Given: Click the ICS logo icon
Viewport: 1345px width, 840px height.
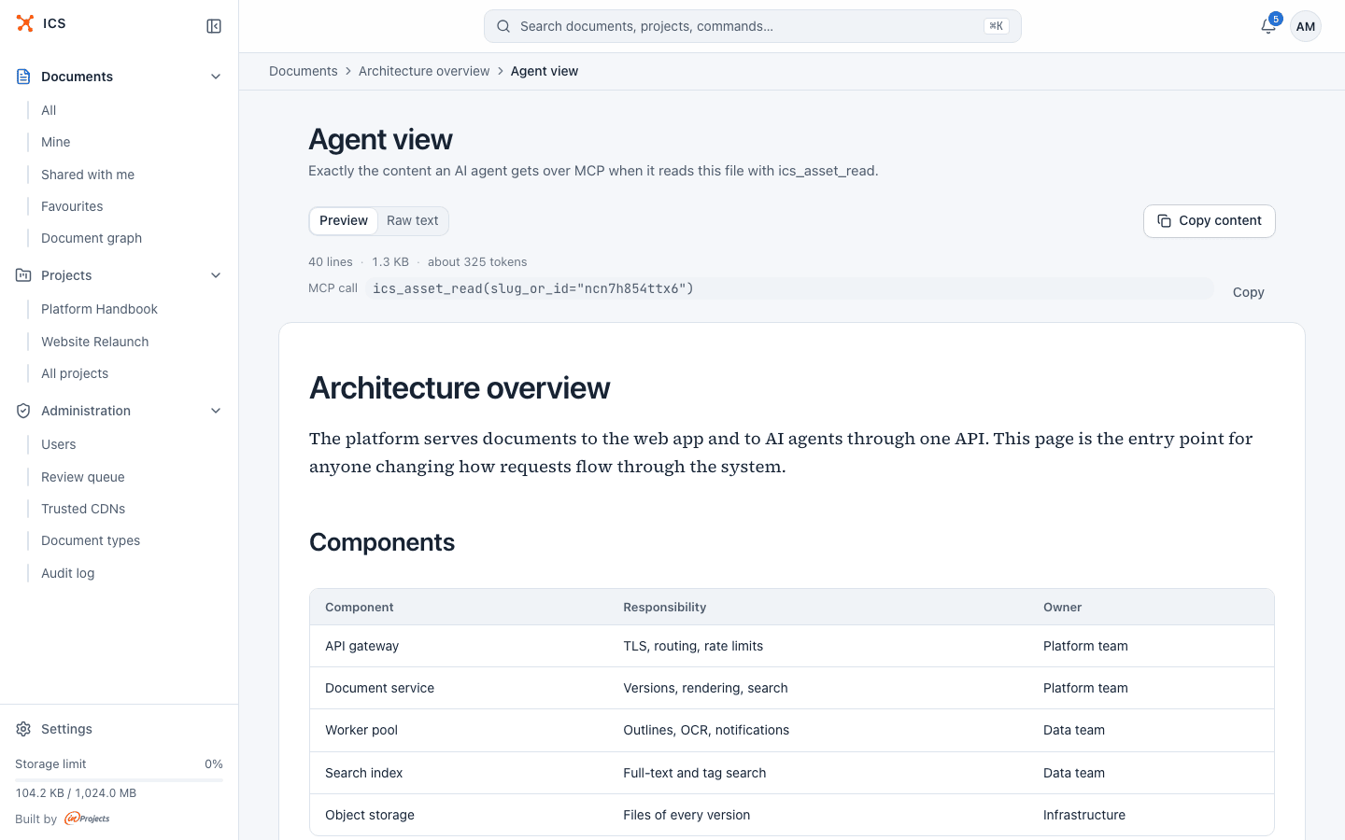Looking at the screenshot, I should click(x=25, y=23).
